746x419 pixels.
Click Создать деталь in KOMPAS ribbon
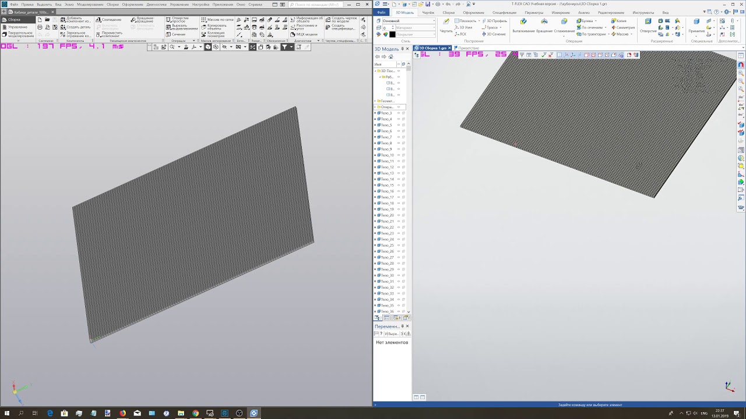click(75, 27)
